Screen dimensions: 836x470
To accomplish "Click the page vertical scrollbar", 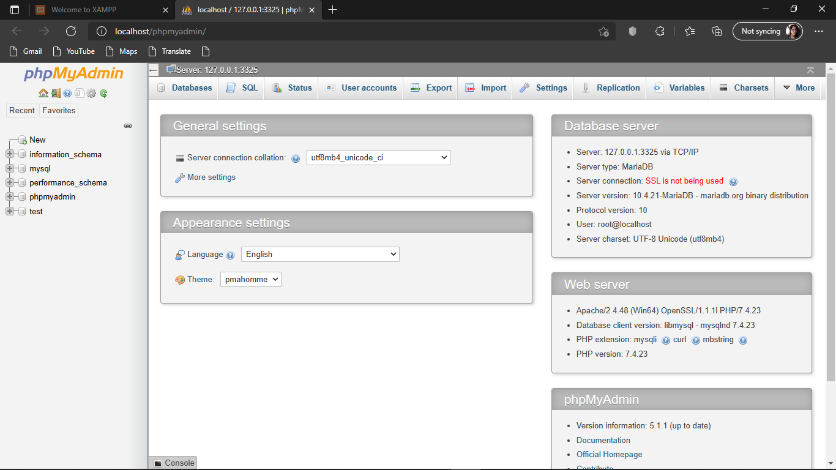I will tap(830, 245).
